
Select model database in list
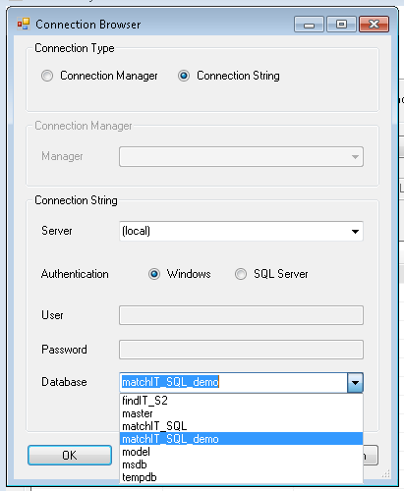click(x=241, y=452)
